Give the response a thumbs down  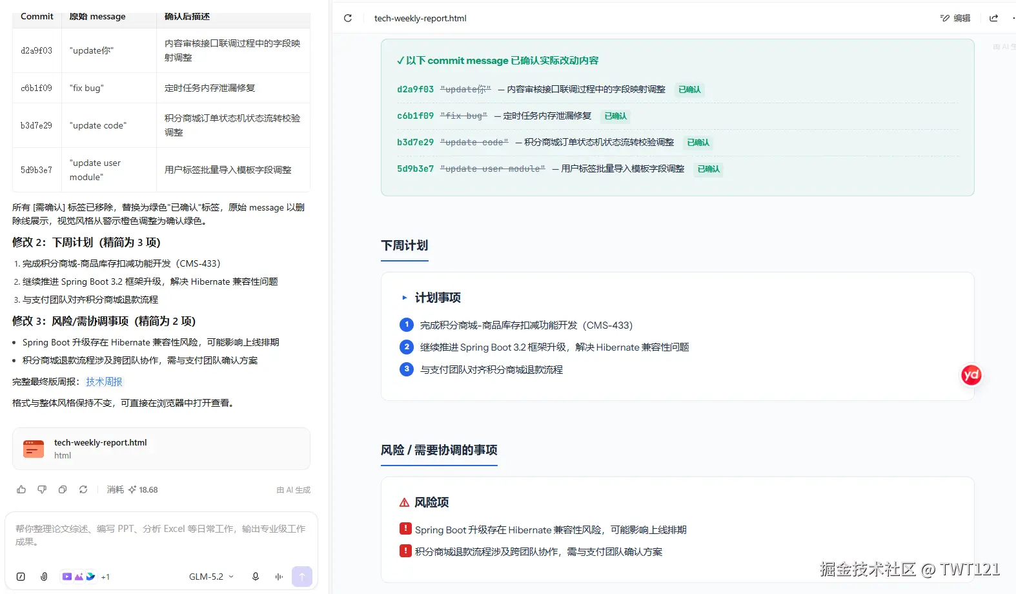42,489
